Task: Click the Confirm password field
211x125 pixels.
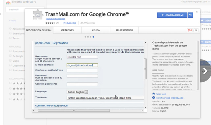Action: pos(82,84)
